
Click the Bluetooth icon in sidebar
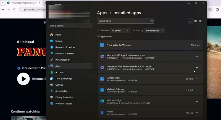[52, 47]
